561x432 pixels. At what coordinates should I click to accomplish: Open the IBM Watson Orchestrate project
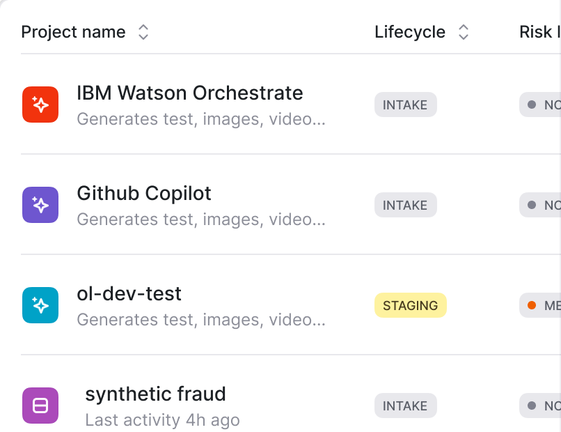pos(190,93)
